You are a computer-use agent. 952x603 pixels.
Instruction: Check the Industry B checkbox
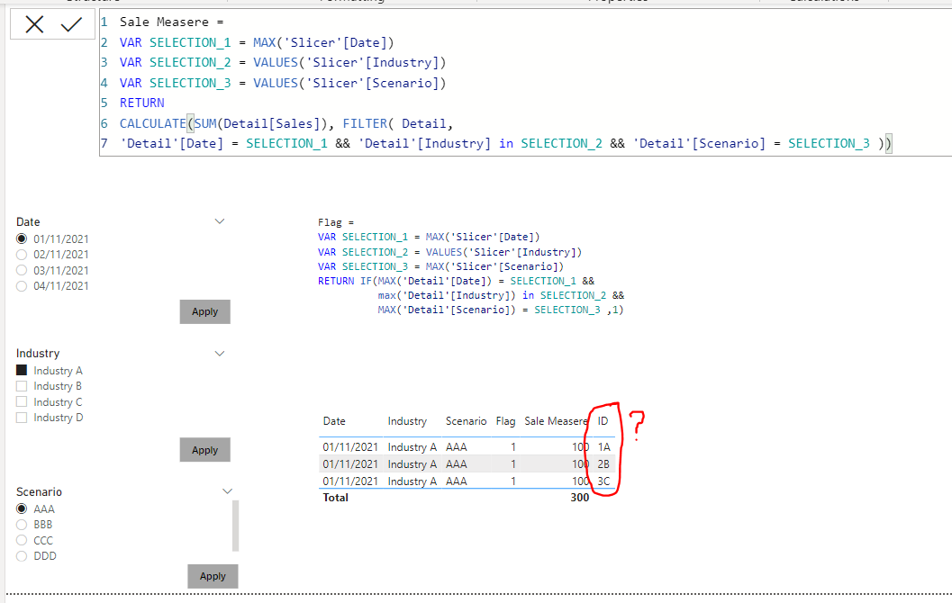[x=22, y=386]
